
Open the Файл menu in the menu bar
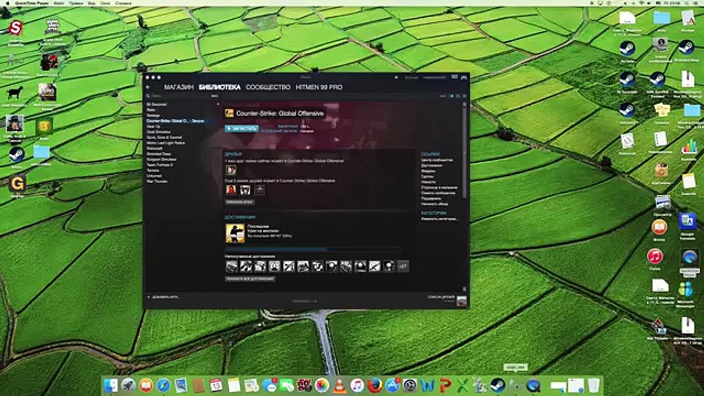pos(58,3)
